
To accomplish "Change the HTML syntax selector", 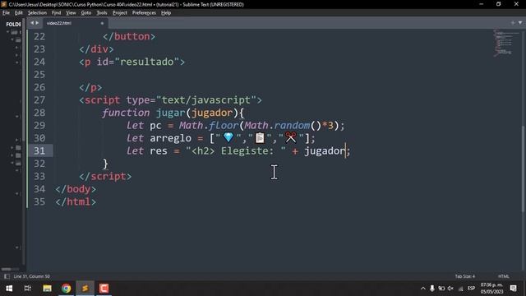I will 504,276.
